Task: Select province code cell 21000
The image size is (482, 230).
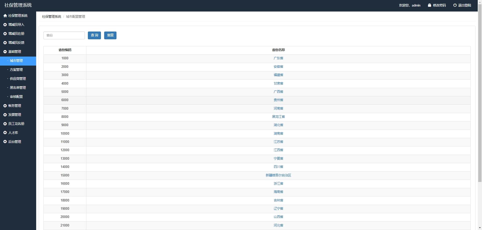Action: click(x=65, y=225)
